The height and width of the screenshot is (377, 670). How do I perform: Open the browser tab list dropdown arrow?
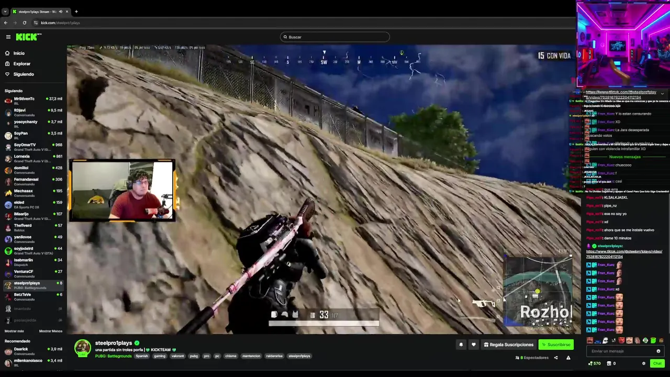pyautogui.click(x=5, y=12)
